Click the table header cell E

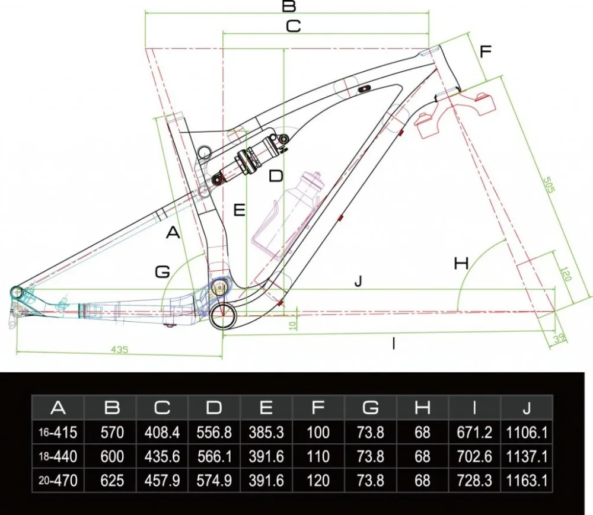click(266, 407)
